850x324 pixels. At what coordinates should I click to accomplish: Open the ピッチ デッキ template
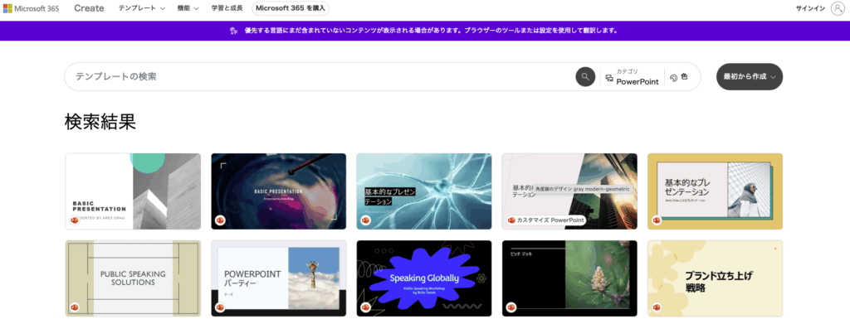569,278
